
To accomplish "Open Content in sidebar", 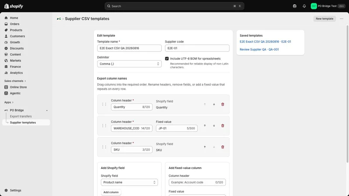I will click(15, 54).
